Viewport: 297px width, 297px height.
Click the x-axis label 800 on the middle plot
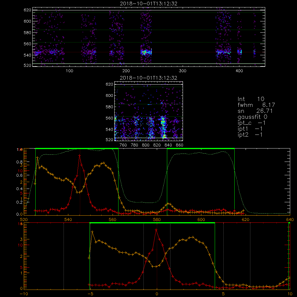point(146,145)
